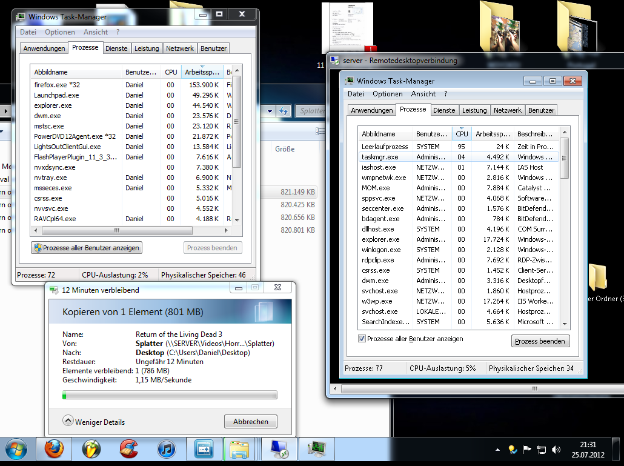Select the nvtray.exe process row
Screen dimensions: 624x466
pos(132,178)
